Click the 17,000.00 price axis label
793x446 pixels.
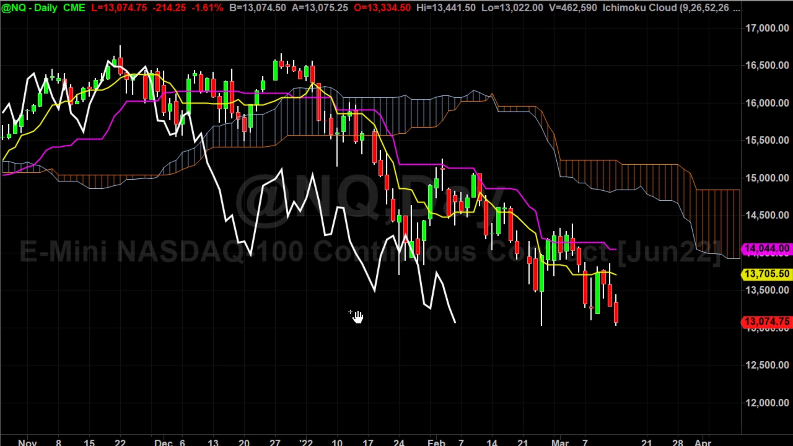[x=767, y=28]
